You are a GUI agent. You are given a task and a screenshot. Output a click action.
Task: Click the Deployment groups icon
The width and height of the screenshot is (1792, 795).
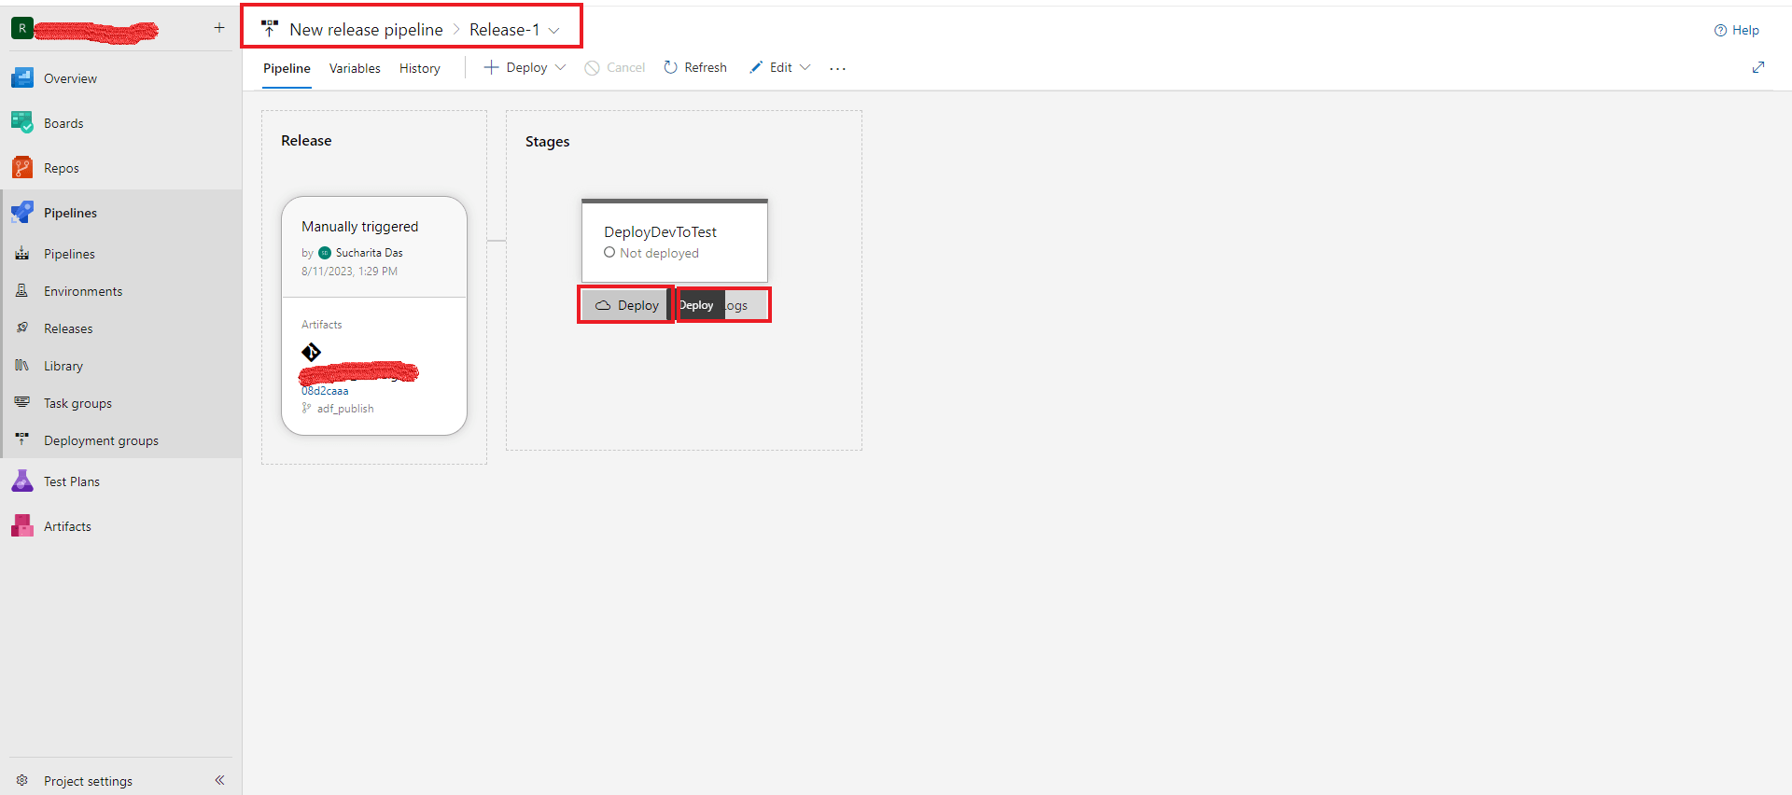pos(22,439)
